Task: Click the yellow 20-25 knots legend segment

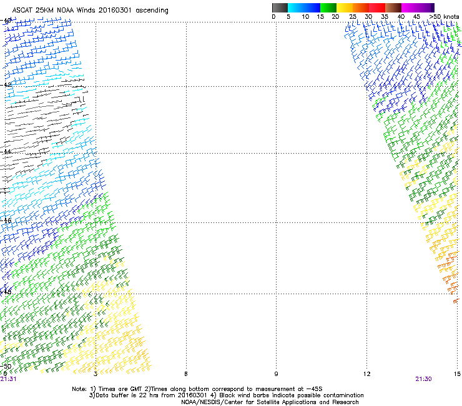Action: (345, 7)
